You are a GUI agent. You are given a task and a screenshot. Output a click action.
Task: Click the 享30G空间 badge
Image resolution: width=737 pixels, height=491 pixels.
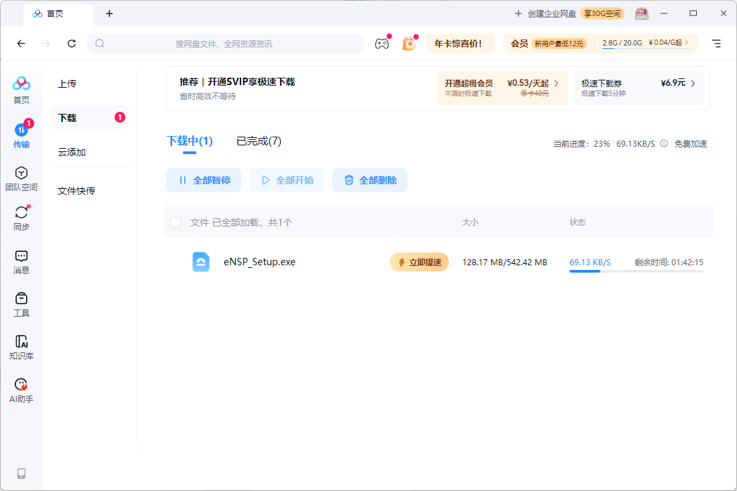(x=602, y=13)
